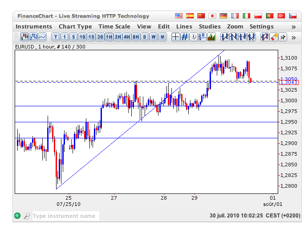Screen dimensions: 304x225
Task: Expand the menu bar overflow chevron
Action: pos(293,27)
